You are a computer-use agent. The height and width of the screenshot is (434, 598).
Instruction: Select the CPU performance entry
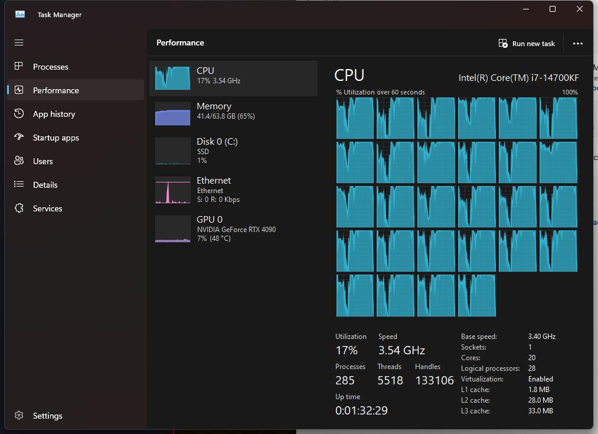[233, 78]
